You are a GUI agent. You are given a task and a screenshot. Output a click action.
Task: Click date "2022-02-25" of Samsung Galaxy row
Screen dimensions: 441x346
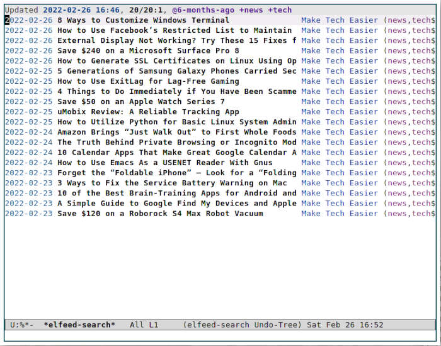29,71
